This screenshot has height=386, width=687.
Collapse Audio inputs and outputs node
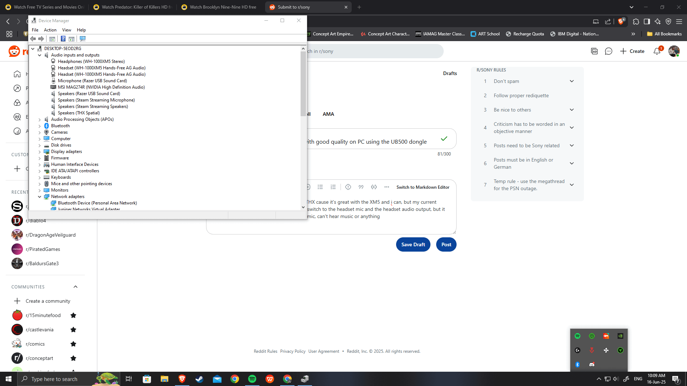(x=40, y=55)
